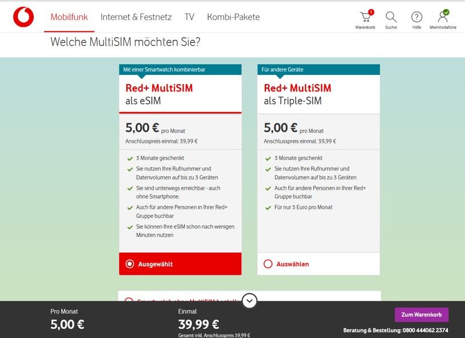Open the TV menu

coord(189,17)
